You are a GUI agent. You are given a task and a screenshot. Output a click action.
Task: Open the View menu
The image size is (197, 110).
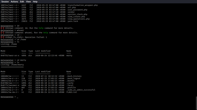click(28, 2)
